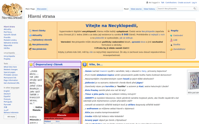Screen dimensions: 199x124
Task: Open the Contributions link
Action: tap(171, 3)
